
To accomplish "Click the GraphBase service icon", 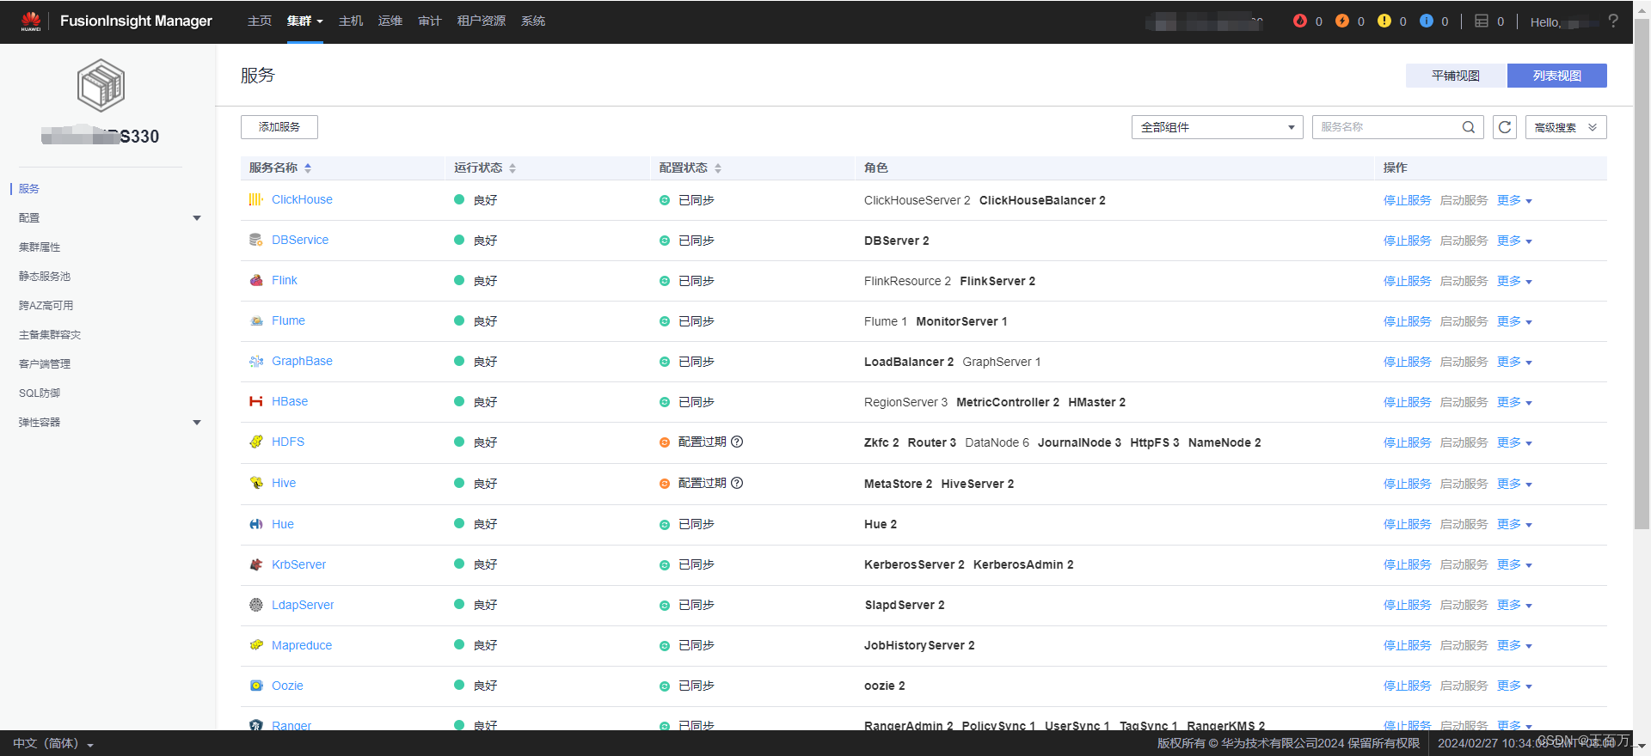I will (x=255, y=361).
